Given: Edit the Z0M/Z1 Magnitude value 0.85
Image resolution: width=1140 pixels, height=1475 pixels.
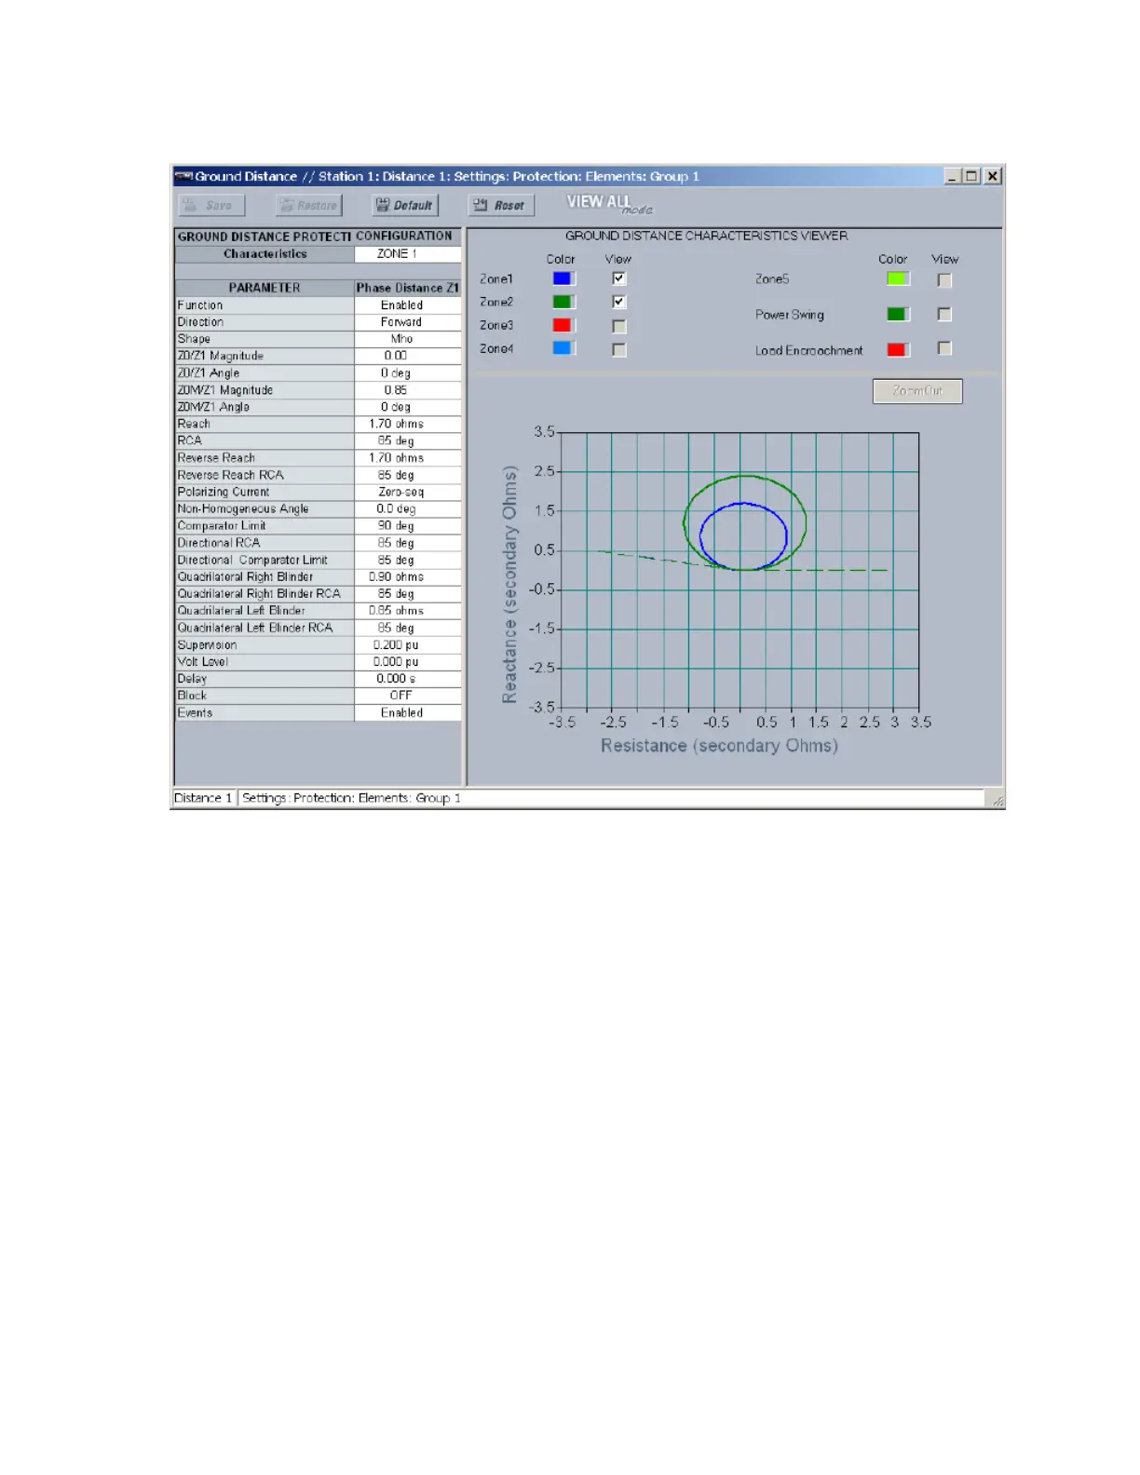Looking at the screenshot, I should [x=408, y=390].
